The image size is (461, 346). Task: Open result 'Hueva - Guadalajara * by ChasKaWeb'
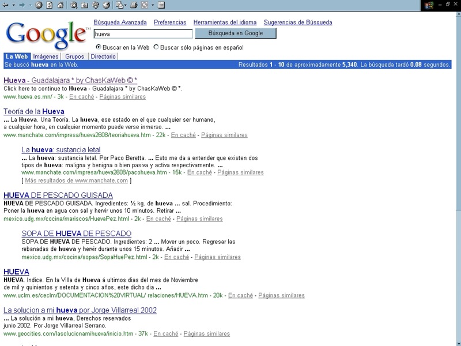click(x=70, y=80)
